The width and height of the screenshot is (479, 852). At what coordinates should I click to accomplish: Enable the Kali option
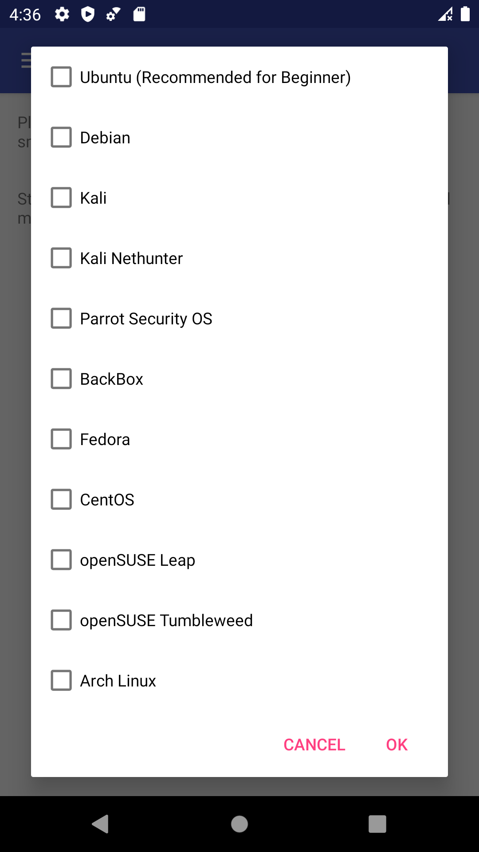[x=62, y=197]
